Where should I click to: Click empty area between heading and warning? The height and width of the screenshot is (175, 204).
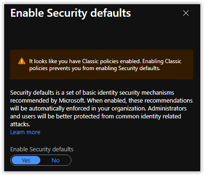(102, 35)
